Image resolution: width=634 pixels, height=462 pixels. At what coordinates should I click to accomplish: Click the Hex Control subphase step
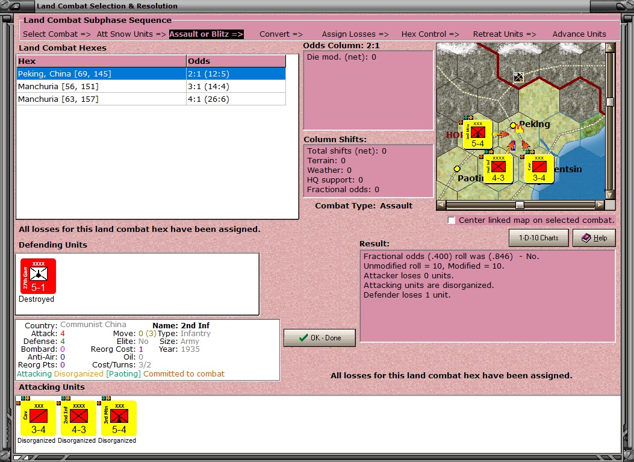click(430, 34)
